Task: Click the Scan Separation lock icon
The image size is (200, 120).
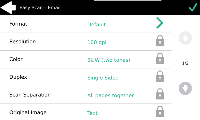Action: tap(160, 94)
